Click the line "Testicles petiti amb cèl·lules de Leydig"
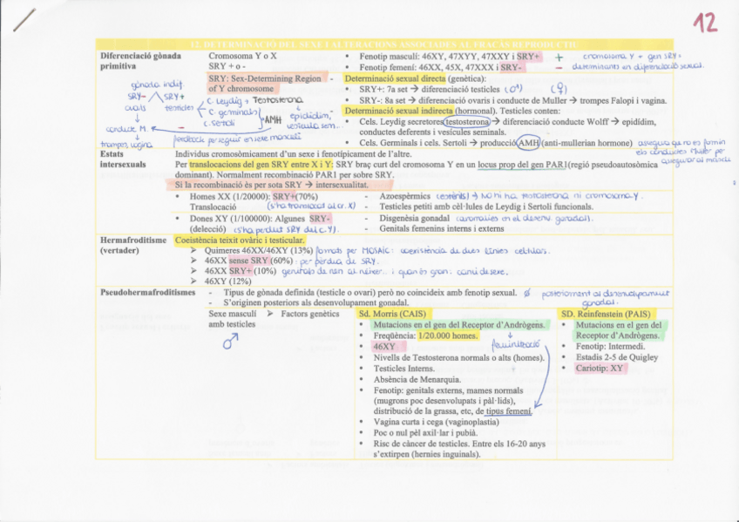 tap(486, 207)
